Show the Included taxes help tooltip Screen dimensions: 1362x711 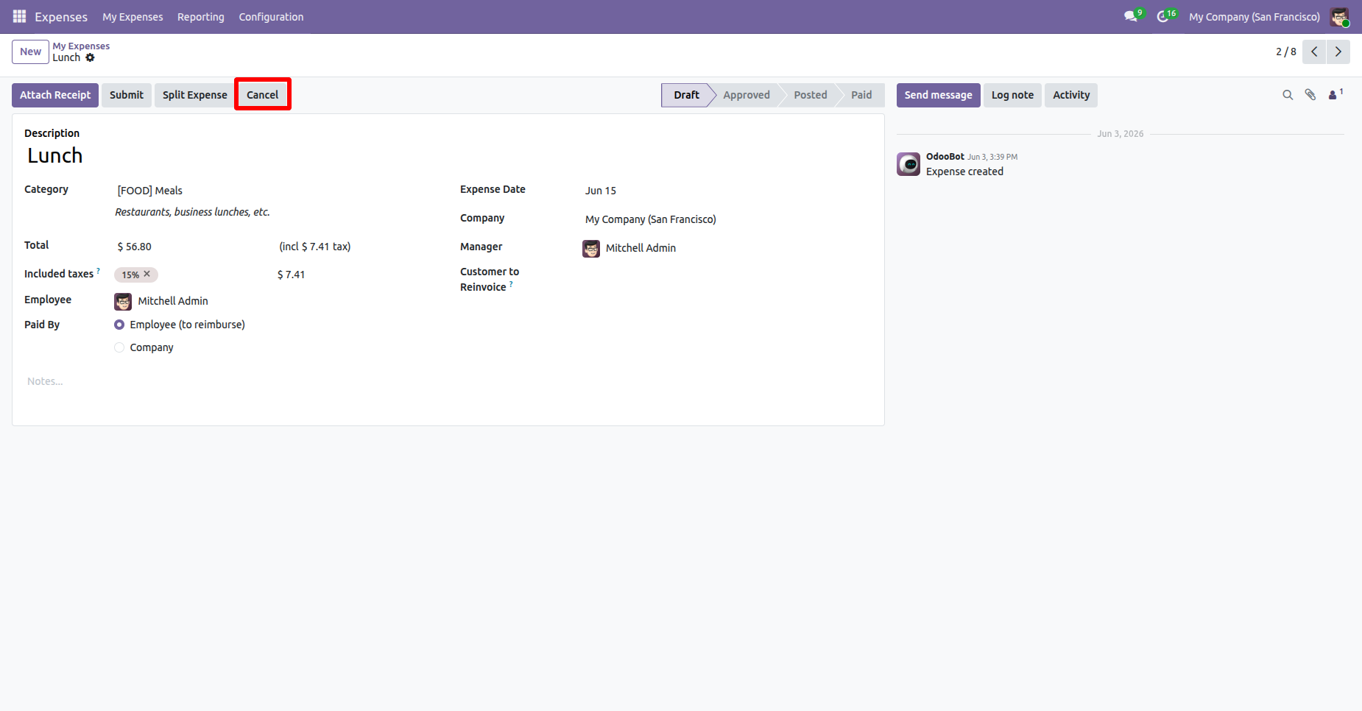pyautogui.click(x=98, y=271)
